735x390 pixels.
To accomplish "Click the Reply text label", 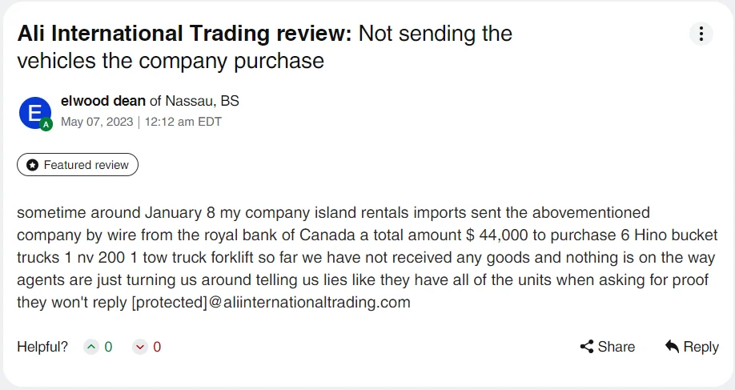I will (x=701, y=348).
